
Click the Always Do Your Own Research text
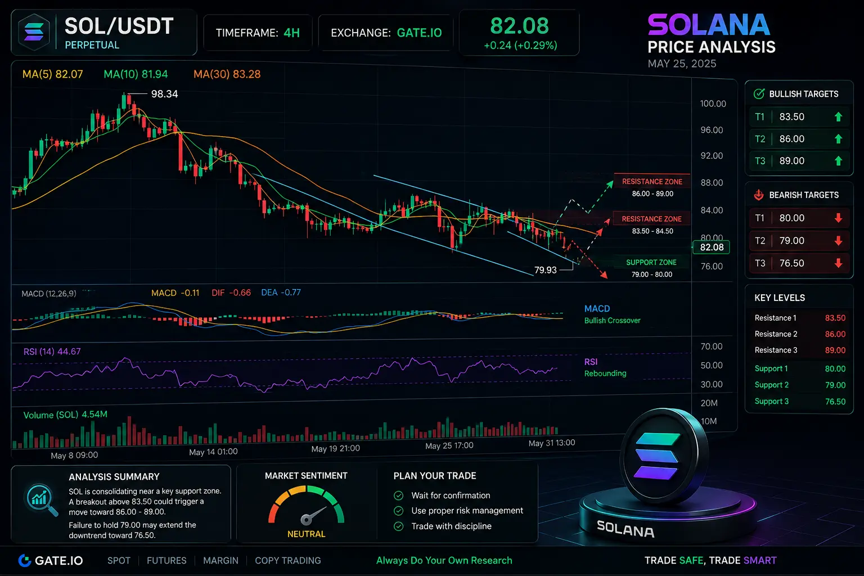pyautogui.click(x=444, y=561)
